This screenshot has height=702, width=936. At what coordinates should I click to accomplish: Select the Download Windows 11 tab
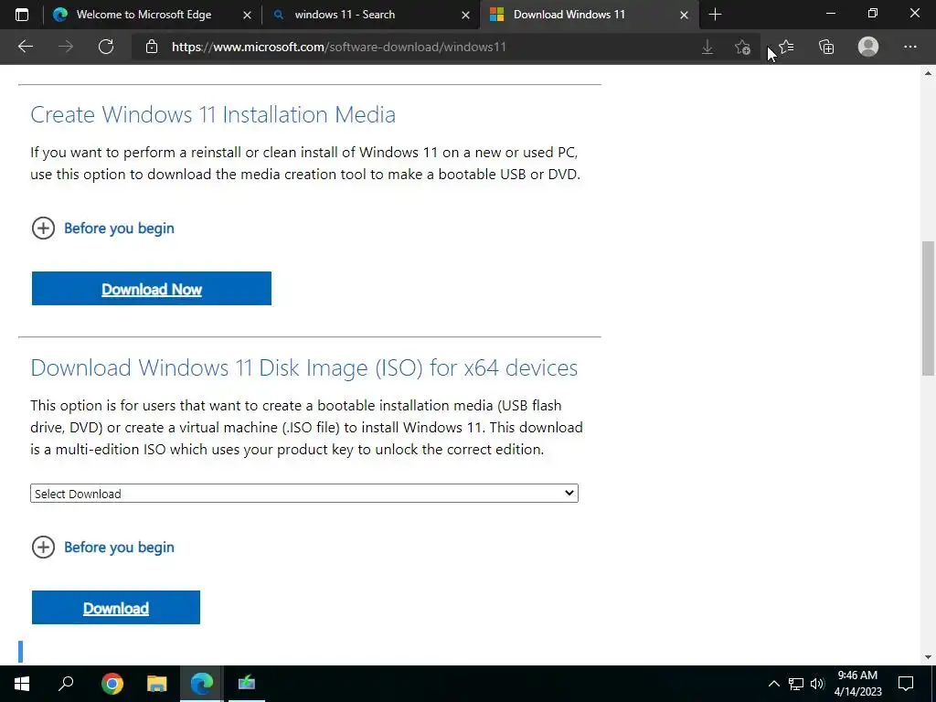(x=569, y=15)
